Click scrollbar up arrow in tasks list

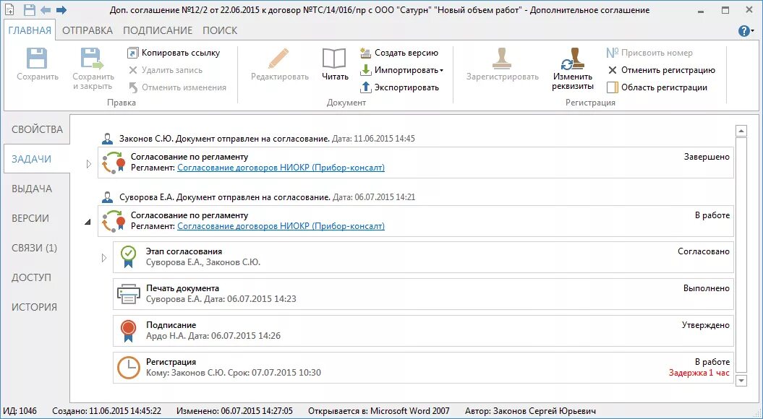741,131
